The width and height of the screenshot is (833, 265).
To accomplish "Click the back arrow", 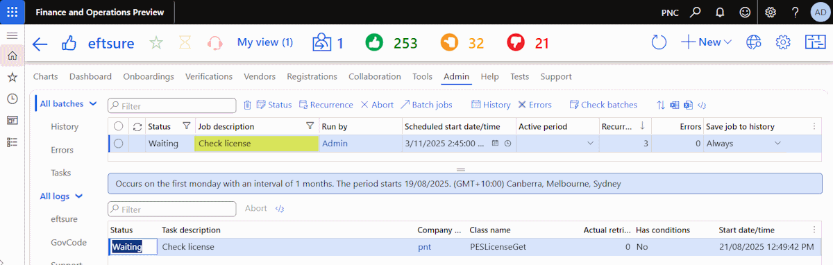I will pos(40,44).
